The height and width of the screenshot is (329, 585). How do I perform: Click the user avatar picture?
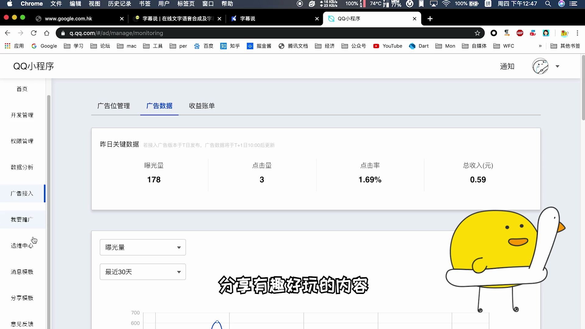540,66
